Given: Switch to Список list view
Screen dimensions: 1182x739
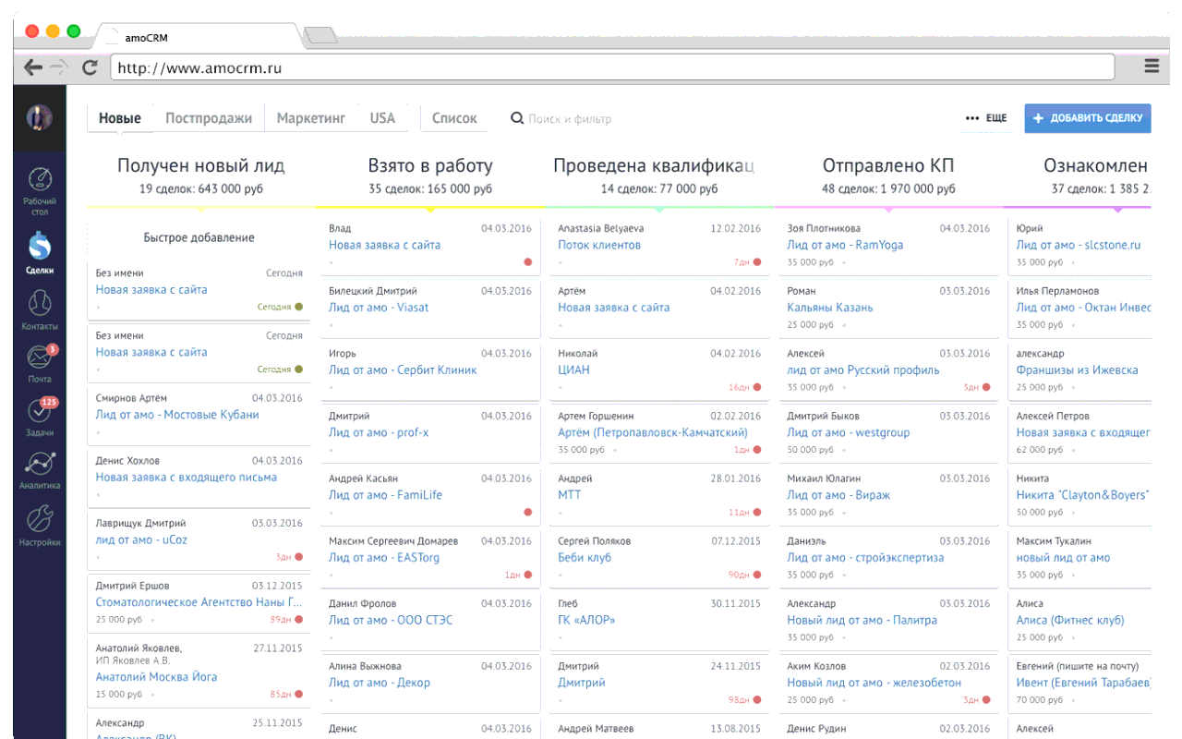Looking at the screenshot, I should point(454,118).
